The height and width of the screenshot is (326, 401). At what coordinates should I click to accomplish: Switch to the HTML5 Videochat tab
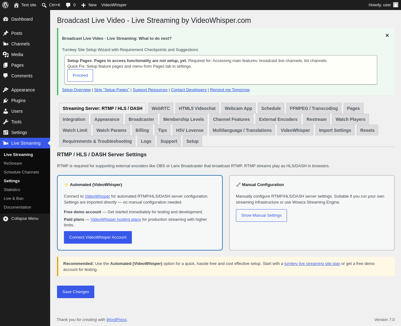(197, 108)
